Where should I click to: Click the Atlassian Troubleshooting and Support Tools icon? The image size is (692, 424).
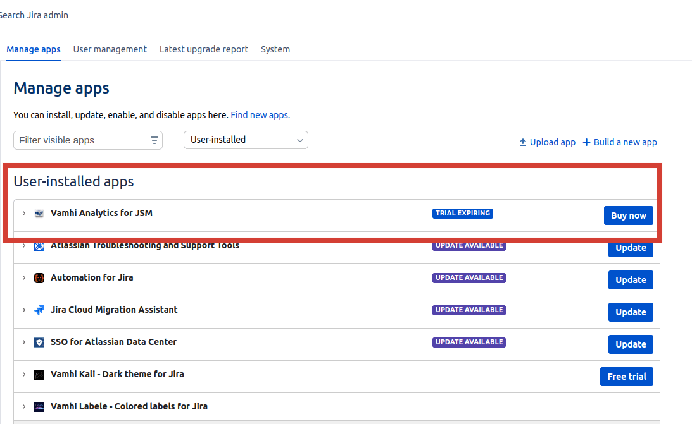(39, 246)
